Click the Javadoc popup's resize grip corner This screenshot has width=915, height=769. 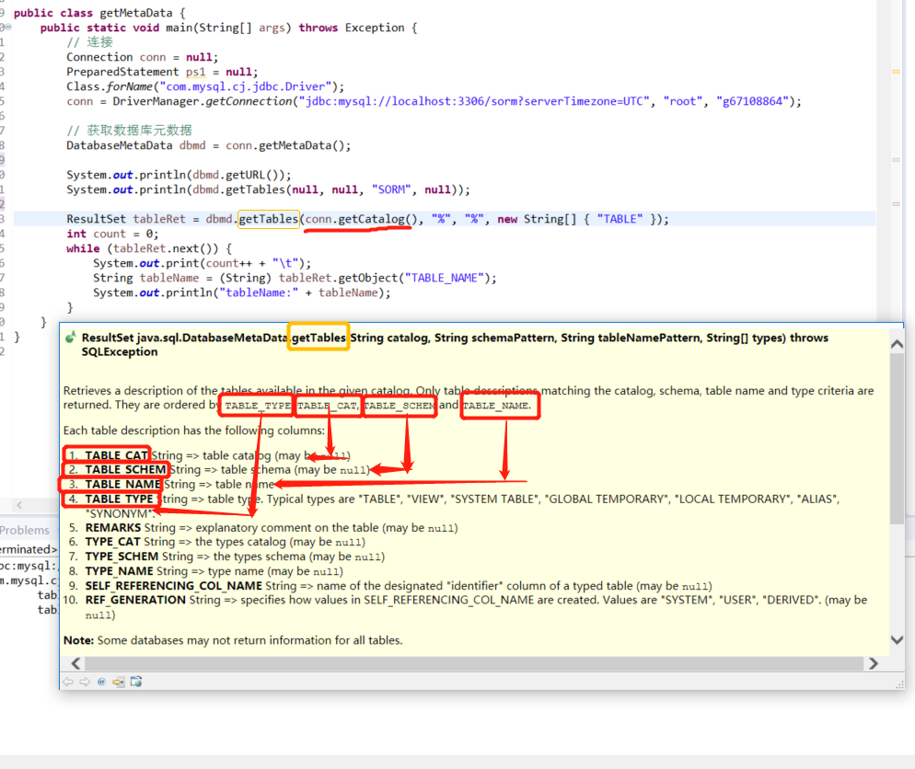coord(899,685)
